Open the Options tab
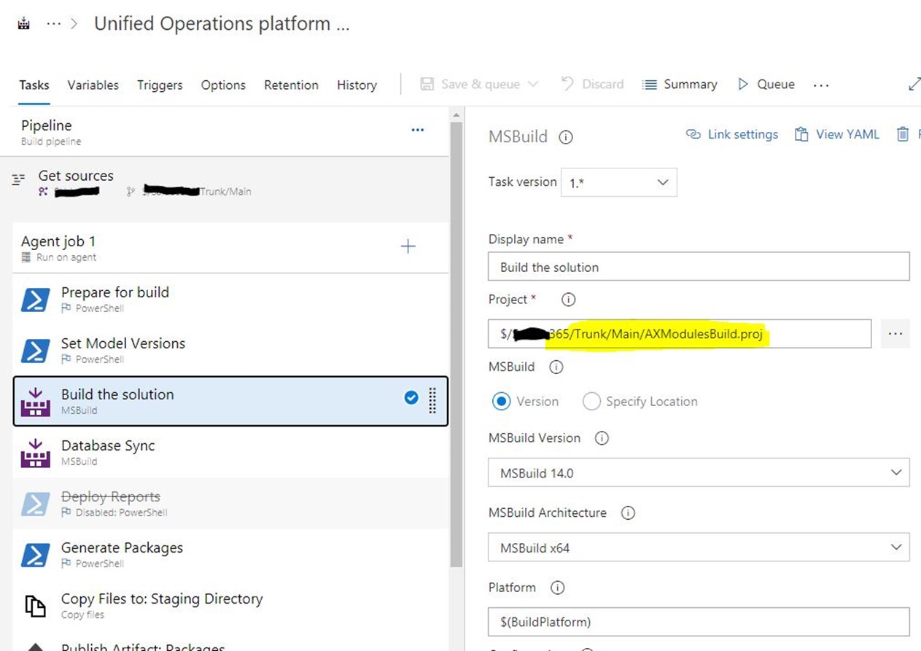Viewport: 921px width, 651px height. click(x=223, y=85)
